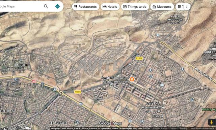216x130 pixels.
Task: Select the bus stop below Ait El Moudden
Action: (158, 35)
